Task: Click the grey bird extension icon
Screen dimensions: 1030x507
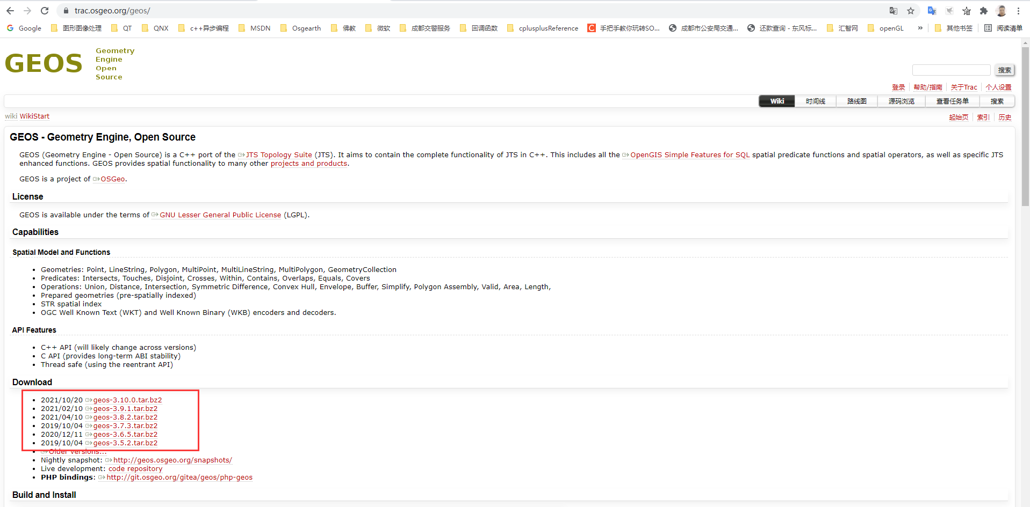Action: (949, 11)
